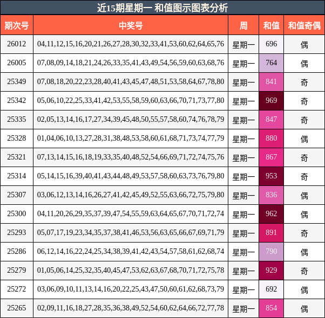Image resolution: width=325 pixels, height=318 pixels.
Task: Click winning numbers of issue 25279
Action: click(131, 270)
